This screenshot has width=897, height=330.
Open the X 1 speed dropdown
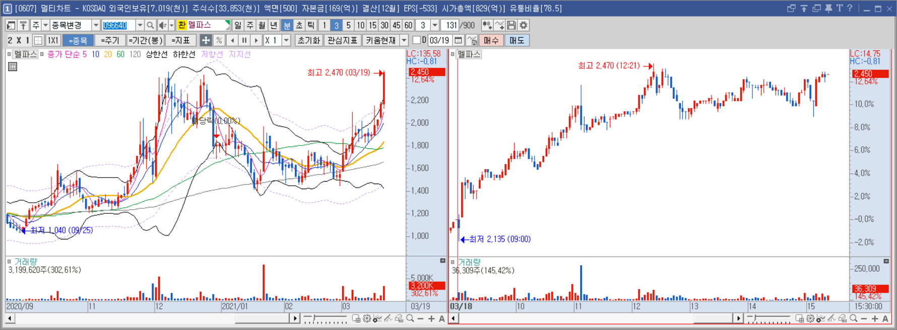tap(286, 40)
